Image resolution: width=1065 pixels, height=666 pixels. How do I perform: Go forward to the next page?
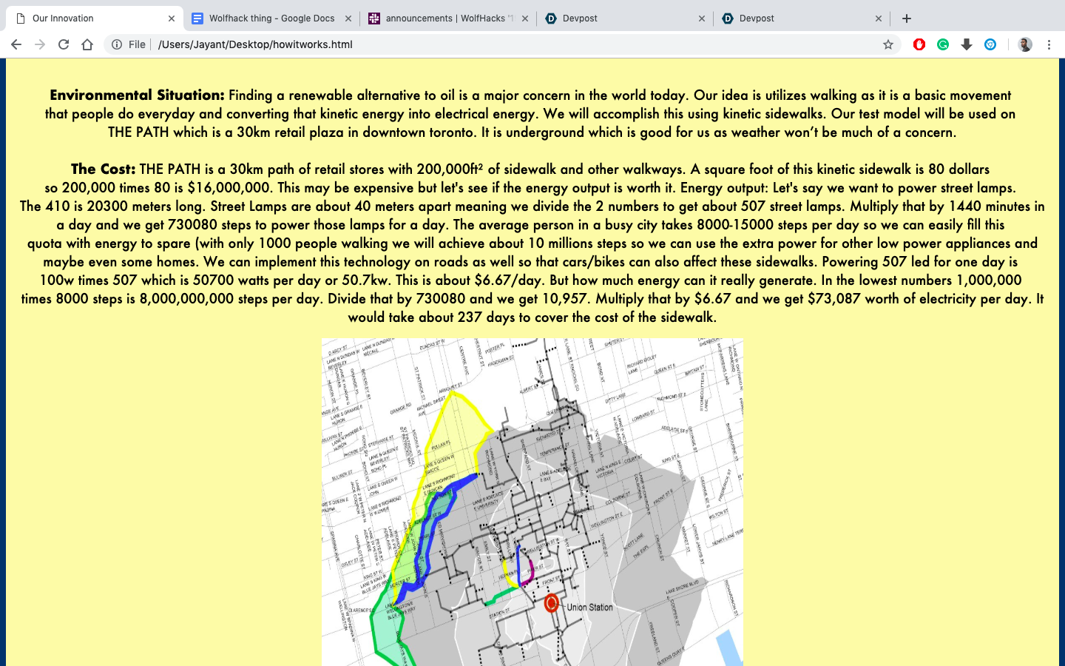40,44
